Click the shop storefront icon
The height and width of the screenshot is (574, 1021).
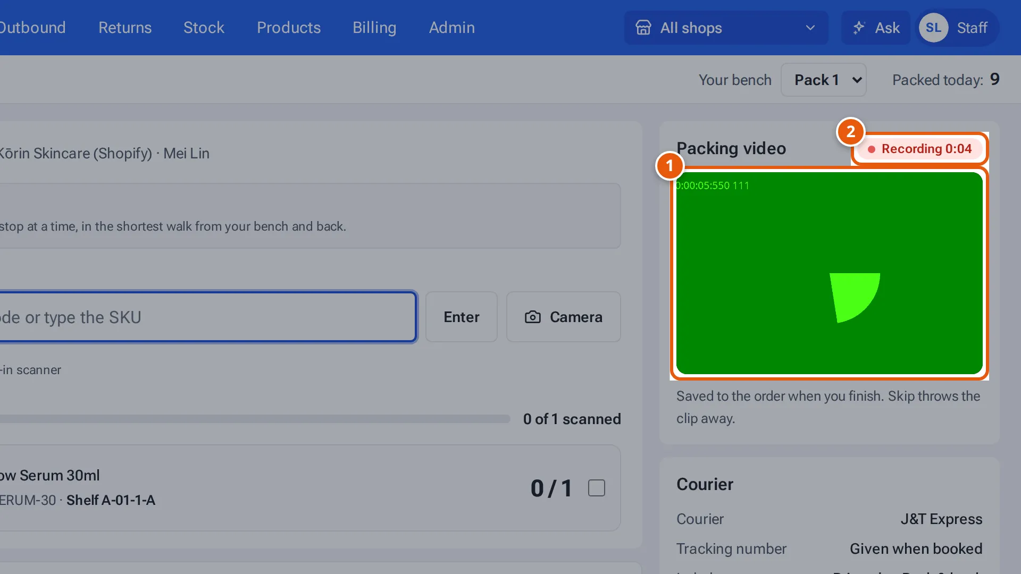(x=643, y=28)
